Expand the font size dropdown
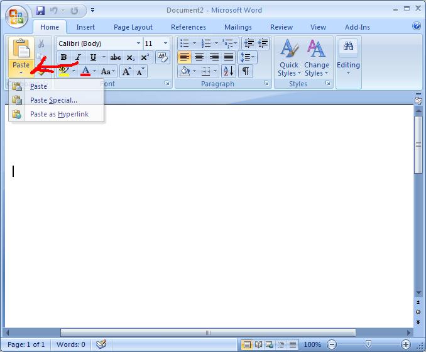This screenshot has width=426, height=352. (166, 43)
